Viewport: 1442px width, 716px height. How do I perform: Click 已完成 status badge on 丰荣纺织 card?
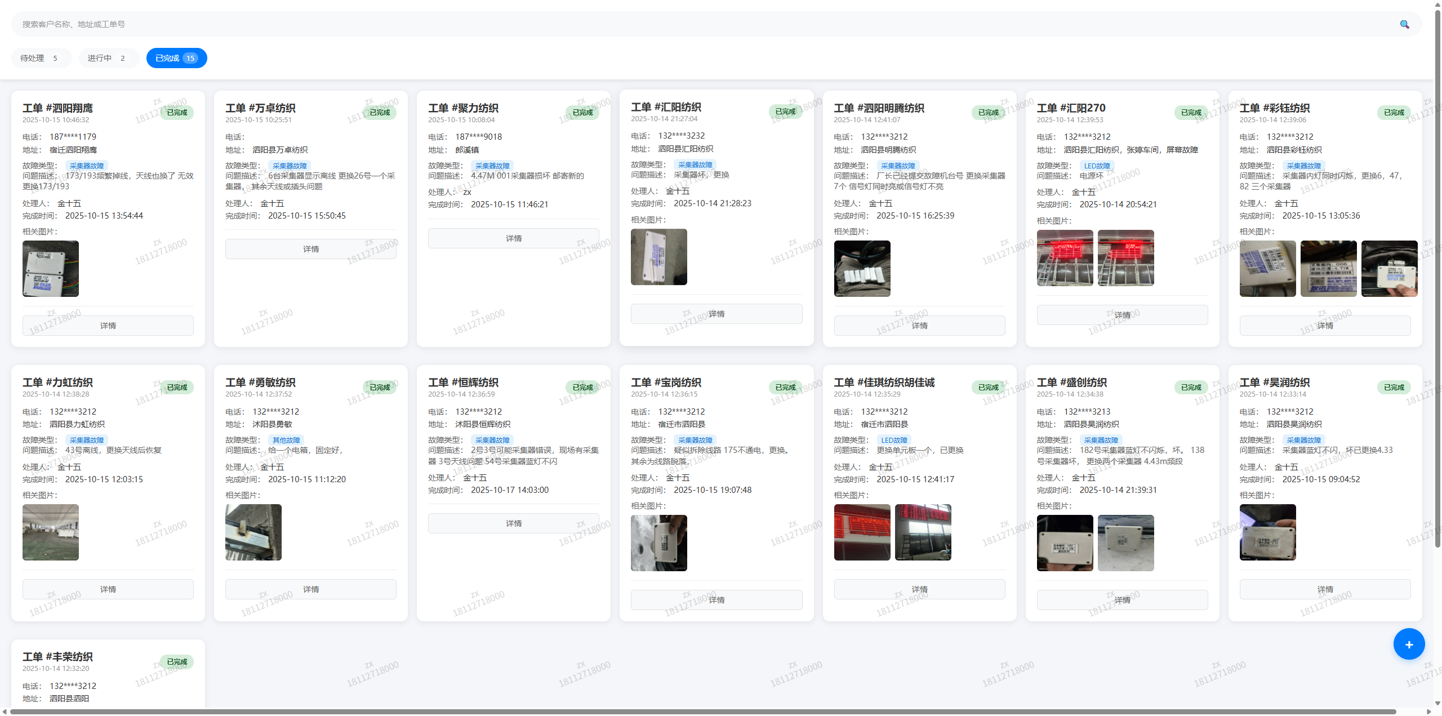[177, 662]
